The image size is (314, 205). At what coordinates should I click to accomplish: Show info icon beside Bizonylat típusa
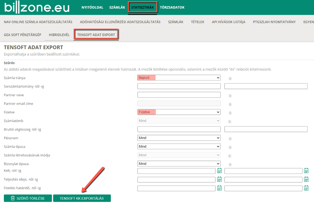pyautogui.click(x=230, y=165)
